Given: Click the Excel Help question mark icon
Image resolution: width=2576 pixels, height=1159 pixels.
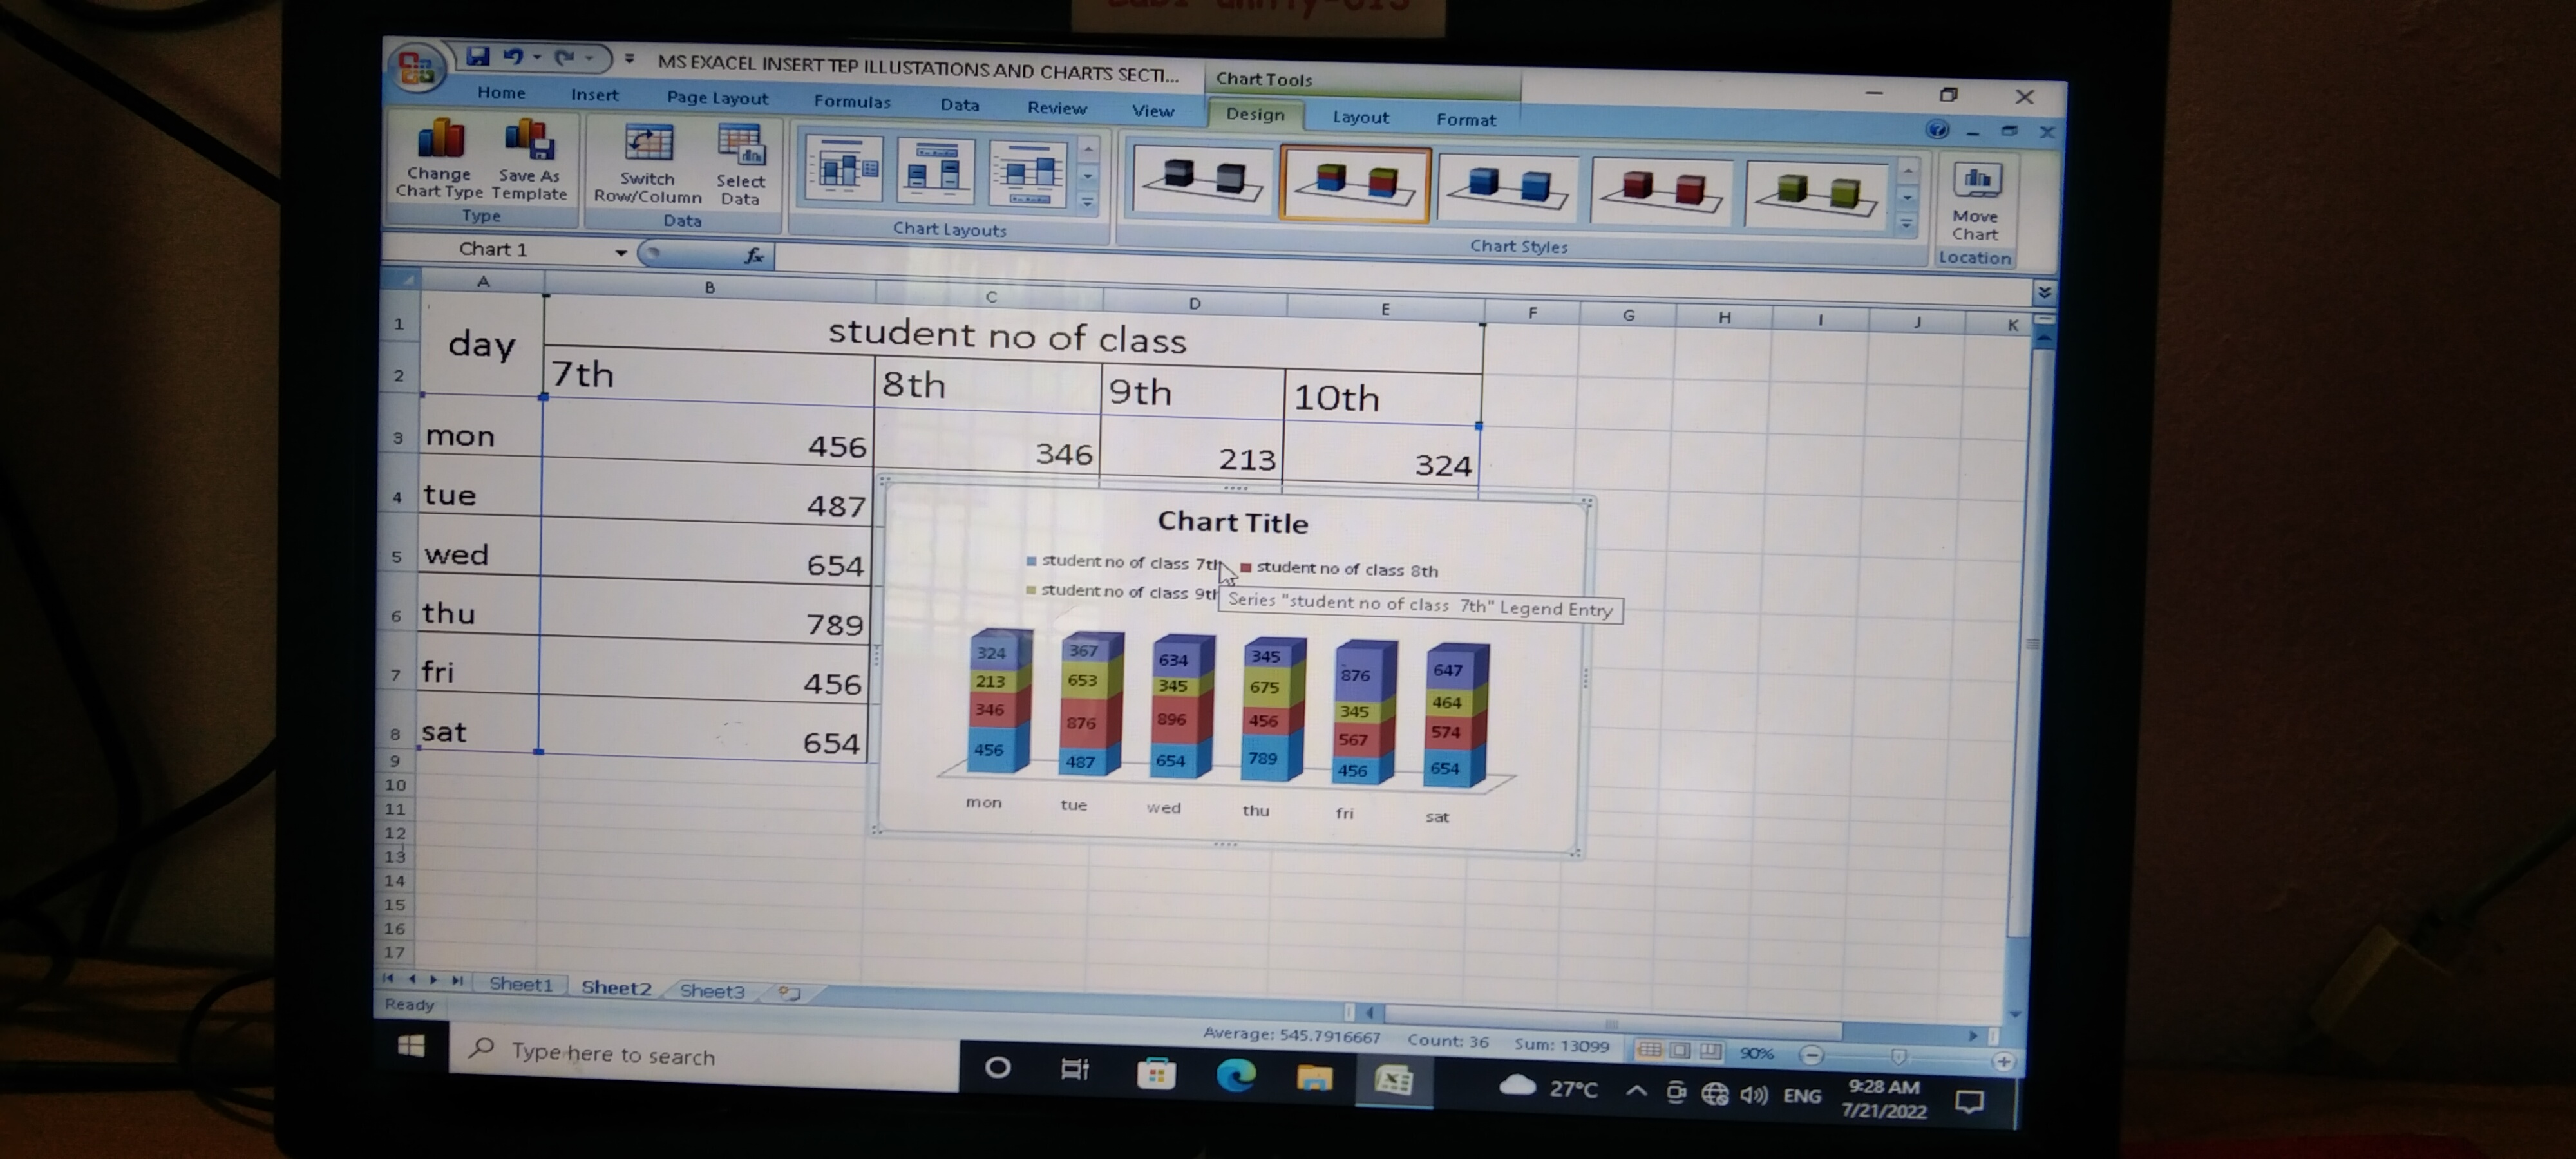Looking at the screenshot, I should 1937,130.
